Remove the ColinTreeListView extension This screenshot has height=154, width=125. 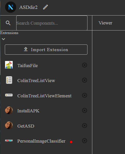coord(84,80)
